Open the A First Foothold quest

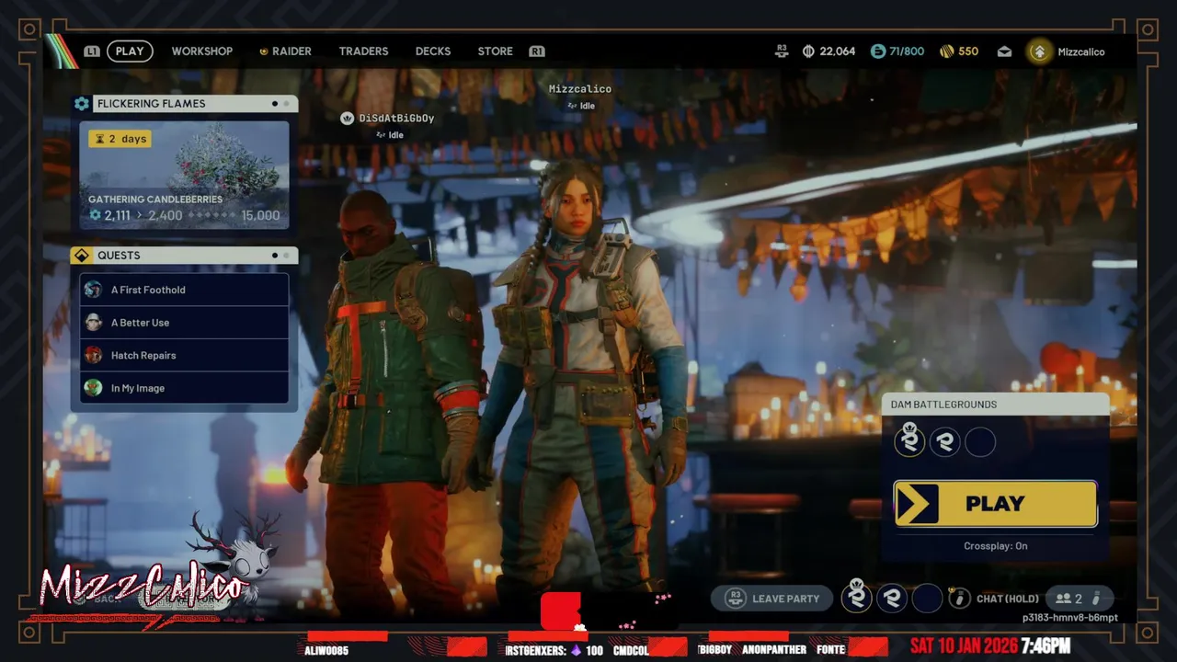184,290
